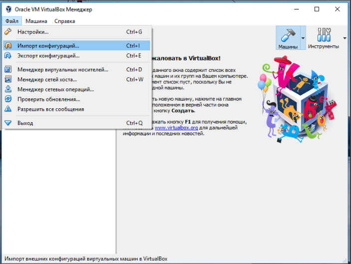The image size is (351, 264).
Task: Choose Настройки... from the menu
Action: coord(77,32)
